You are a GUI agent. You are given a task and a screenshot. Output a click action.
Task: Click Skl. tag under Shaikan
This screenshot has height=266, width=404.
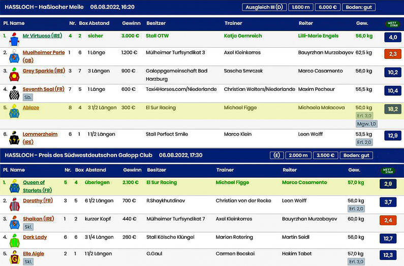click(28, 227)
